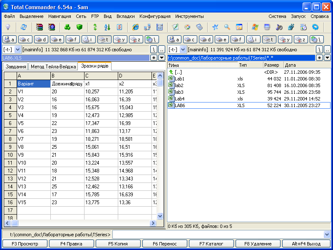Open the paint palette icon
The height and width of the screenshot is (250, 333).
[187, 27]
